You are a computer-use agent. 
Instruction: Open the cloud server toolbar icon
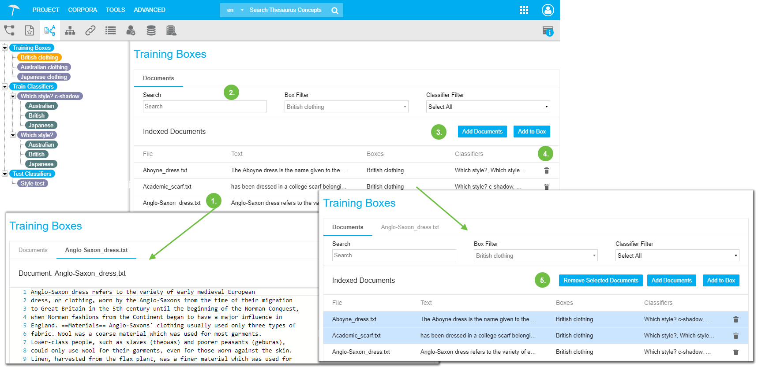coord(171,30)
